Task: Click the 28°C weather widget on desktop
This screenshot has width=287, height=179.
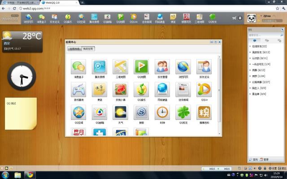Action: (22, 42)
